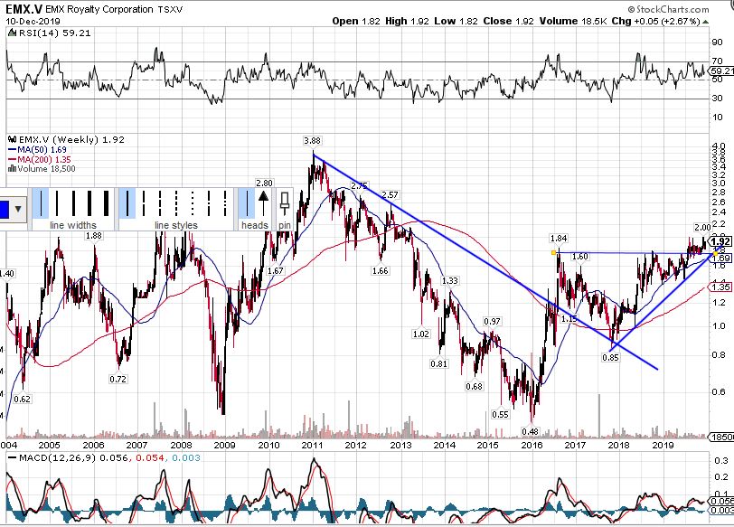
Task: Click the EMX.V ticker title
Action: click(x=22, y=9)
